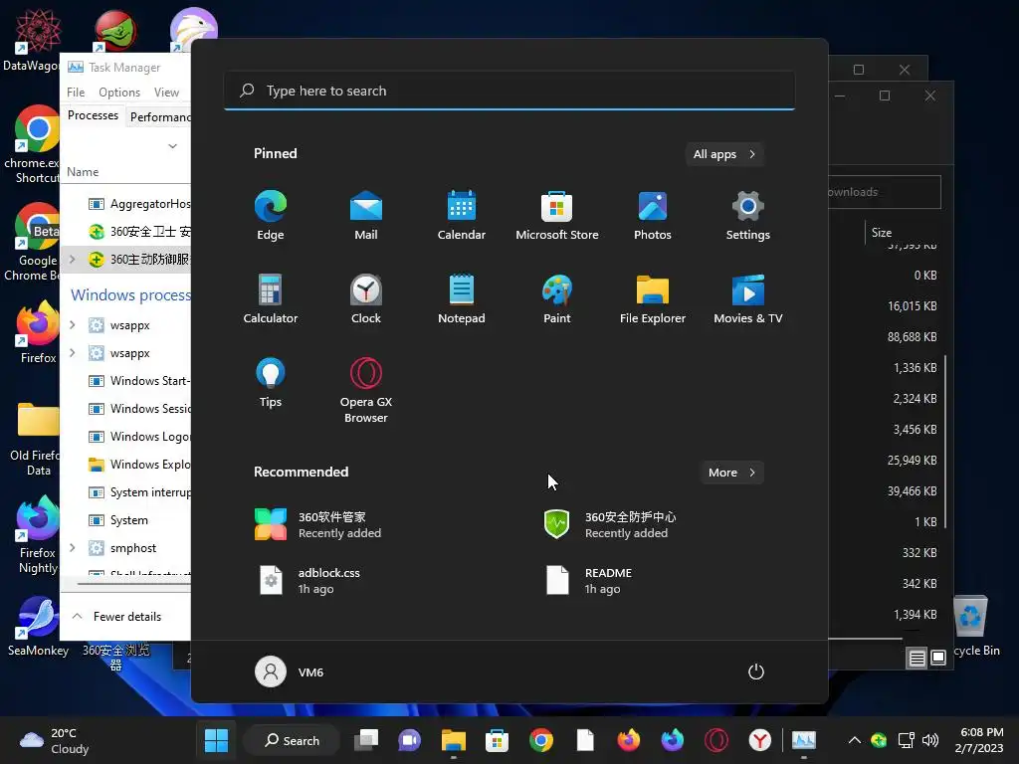Expand the first wsappx process
The height and width of the screenshot is (764, 1019).
pyautogui.click(x=72, y=325)
